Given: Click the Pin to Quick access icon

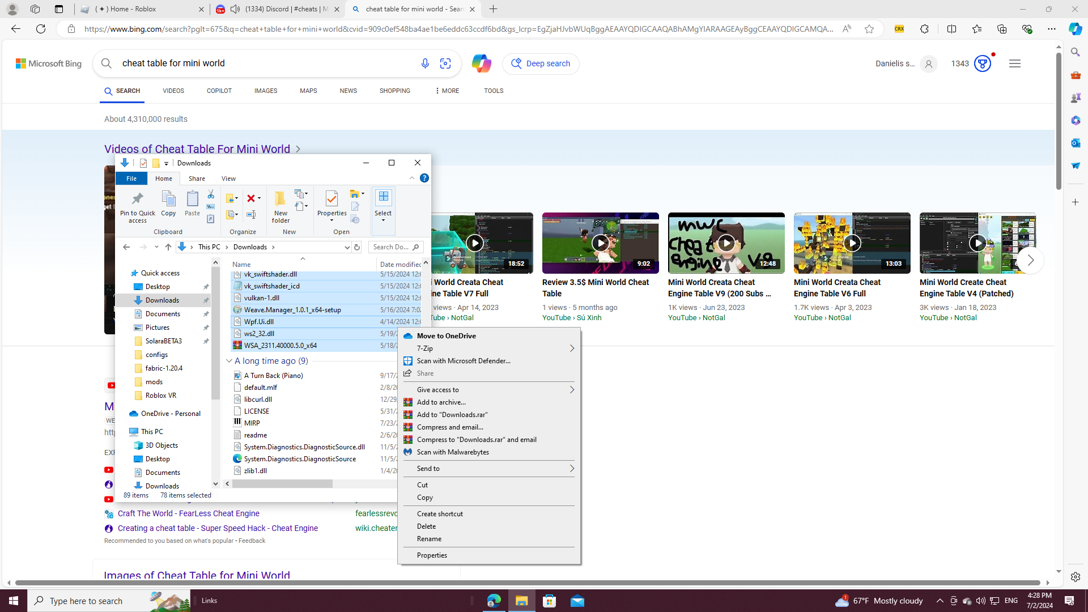Looking at the screenshot, I should point(137,199).
